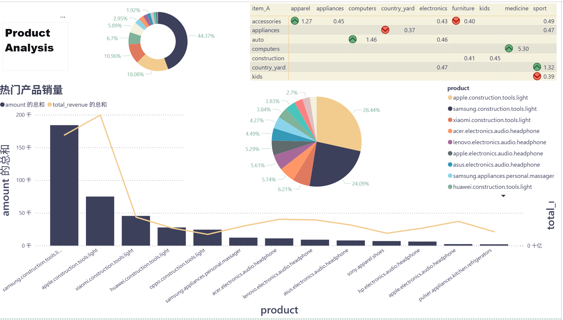Click 0.41 value in construction row
Screen dimensions: 563x320
(x=469, y=58)
